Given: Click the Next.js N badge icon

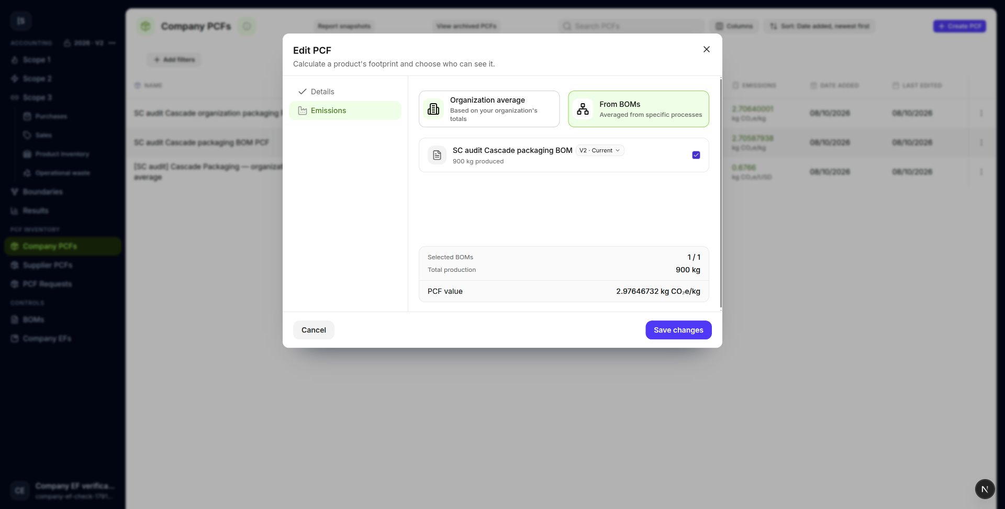Looking at the screenshot, I should (985, 489).
